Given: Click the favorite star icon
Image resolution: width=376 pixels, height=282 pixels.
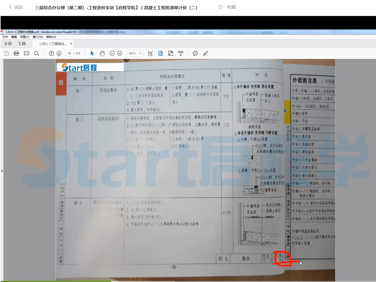Looking at the screenshot, I should click(221, 7).
